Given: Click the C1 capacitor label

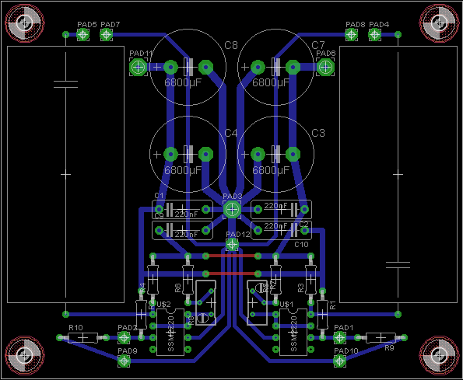Looking at the screenshot, I should [x=159, y=196].
